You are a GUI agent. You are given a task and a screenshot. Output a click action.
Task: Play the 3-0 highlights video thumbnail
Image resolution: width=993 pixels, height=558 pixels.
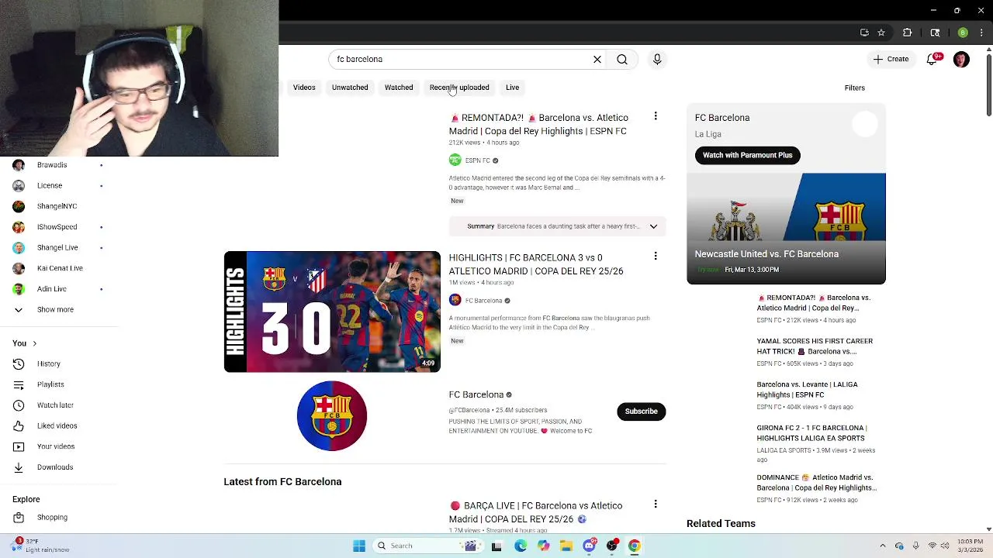[x=332, y=312]
